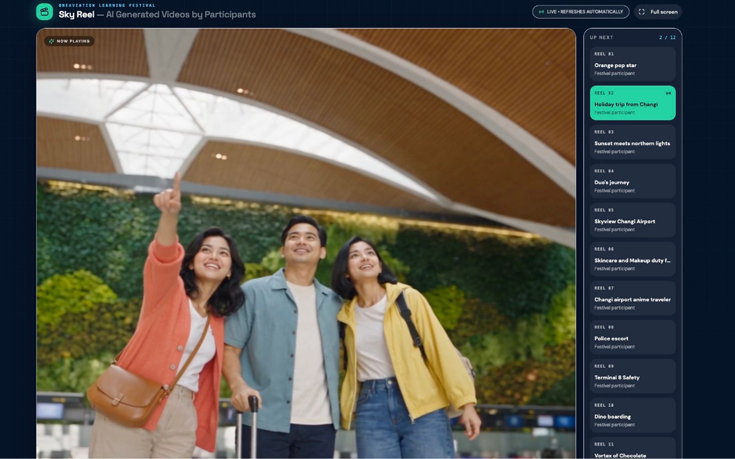This screenshot has height=459, width=735.
Task: Click the Full screen expand icon
Action: click(641, 12)
